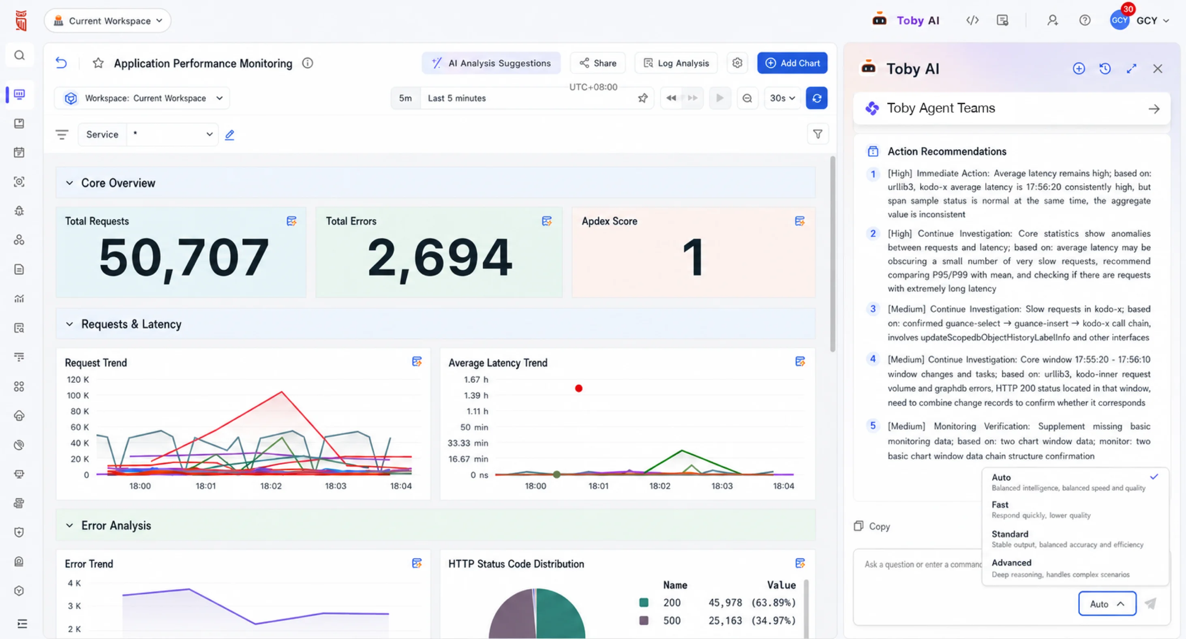Screen dimensions: 1186x639
Task: Choose the Fast mode option
Action: tap(1075, 510)
